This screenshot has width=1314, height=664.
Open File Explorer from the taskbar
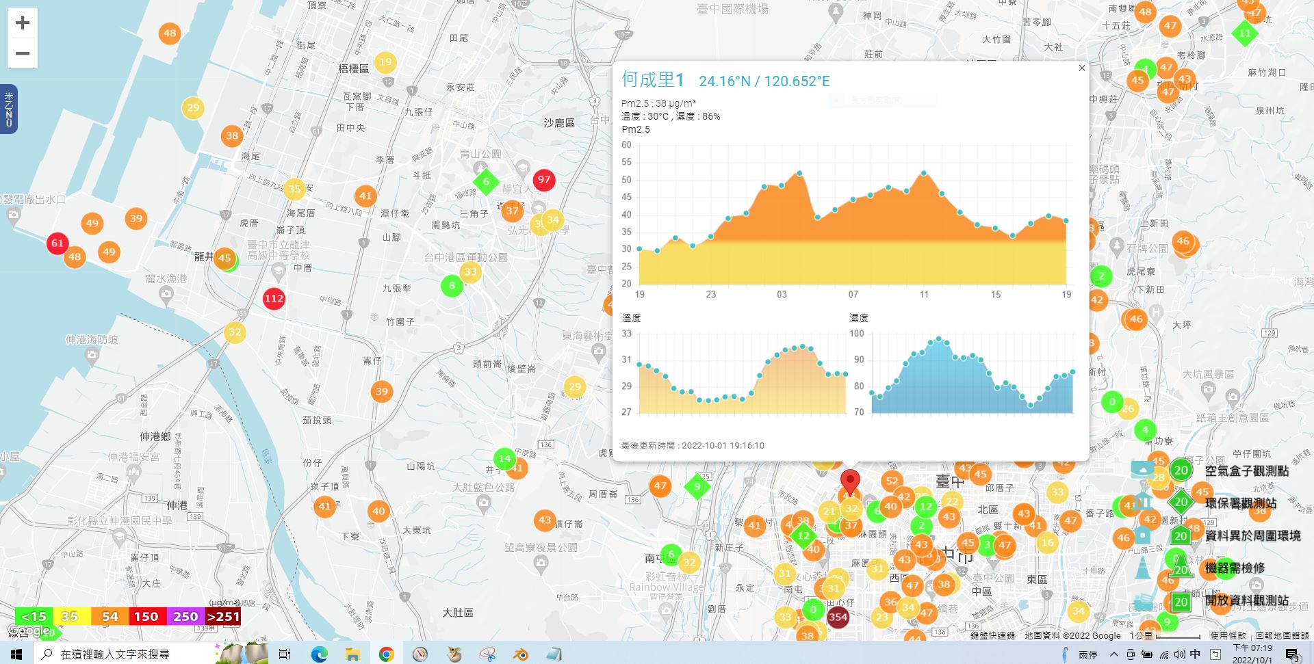(x=352, y=654)
